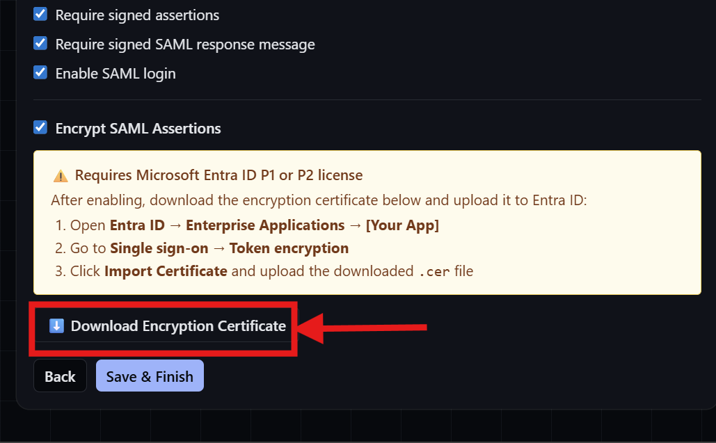716x443 pixels.
Task: Go Back to previous step
Action: coord(61,376)
